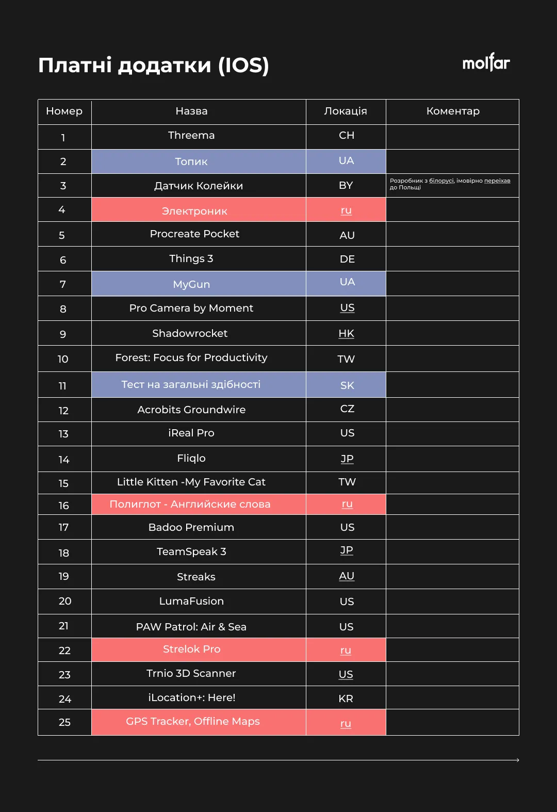Viewport: 557px width, 812px height.
Task: Open the "US" link beside Pro Camera by Moment
Action: tap(347, 308)
